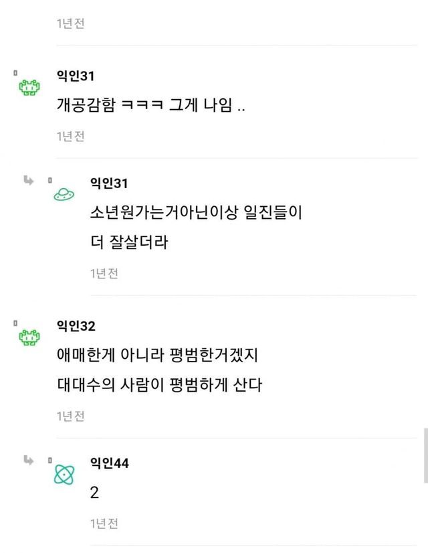Open the 익인31 username above '개공감함' comment

pos(75,76)
